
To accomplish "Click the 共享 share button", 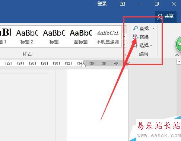I will (x=166, y=16).
